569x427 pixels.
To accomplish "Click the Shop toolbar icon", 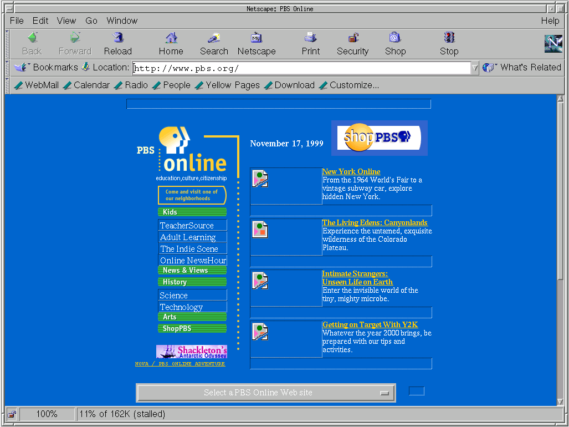I will click(x=395, y=38).
